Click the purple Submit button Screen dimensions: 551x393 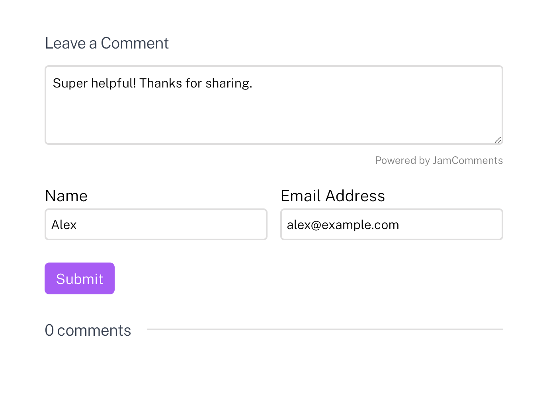point(80,278)
